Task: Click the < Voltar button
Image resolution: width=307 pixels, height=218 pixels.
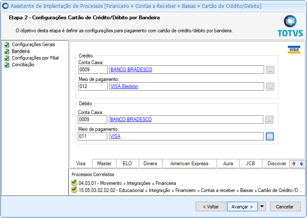Action: (x=211, y=207)
